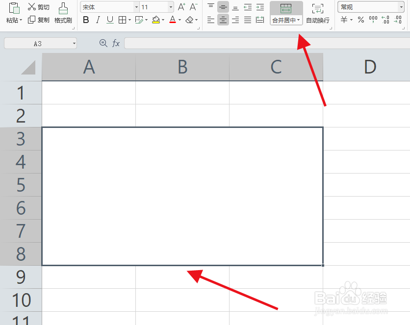Open the eraser clear options dropdown arrow
410x325 pixels.
[x=196, y=20]
